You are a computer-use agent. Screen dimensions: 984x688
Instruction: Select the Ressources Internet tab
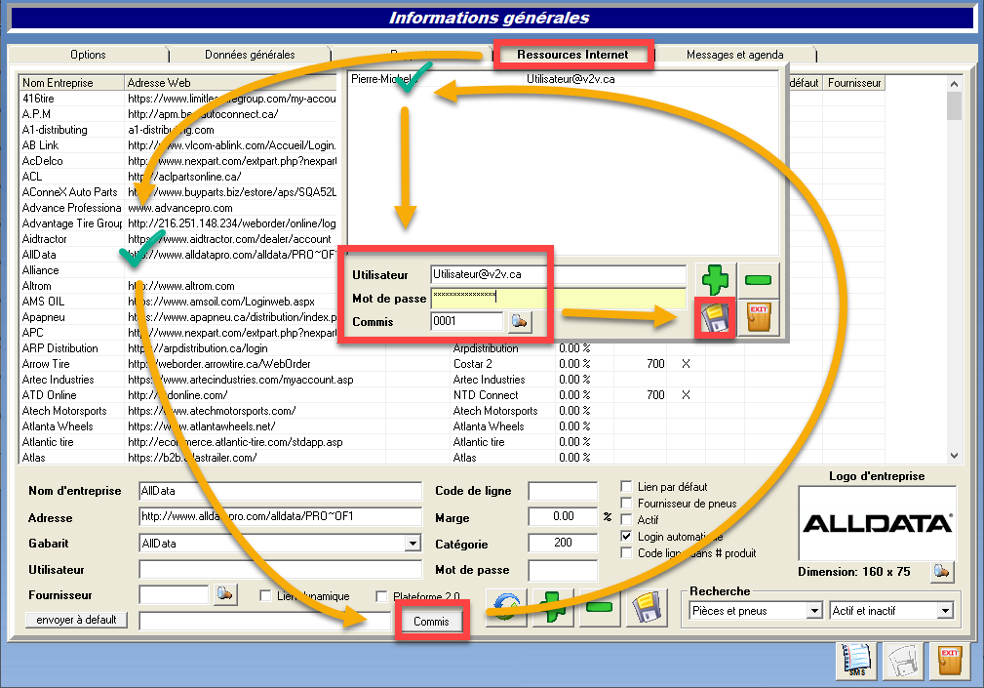573,55
